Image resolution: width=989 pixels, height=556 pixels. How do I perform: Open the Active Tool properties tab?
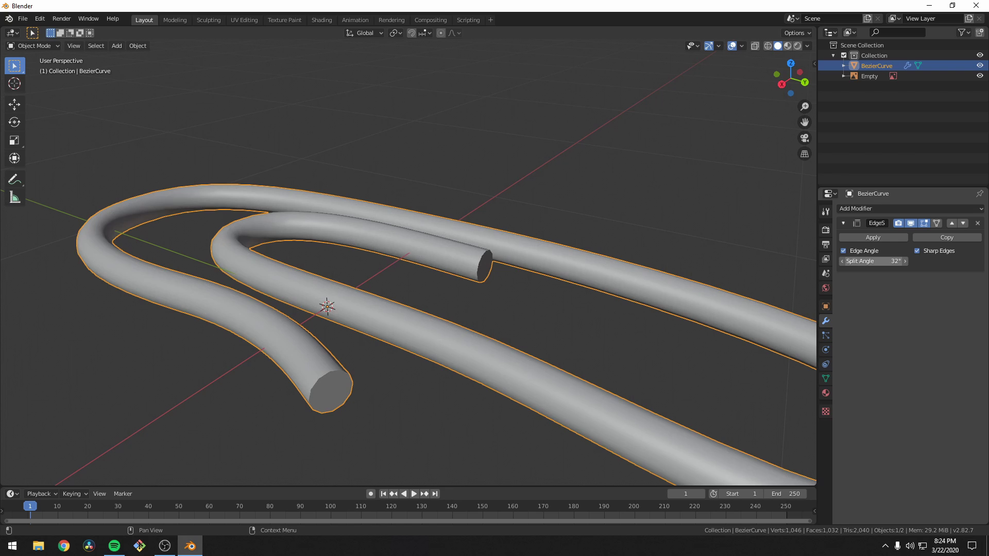826,212
